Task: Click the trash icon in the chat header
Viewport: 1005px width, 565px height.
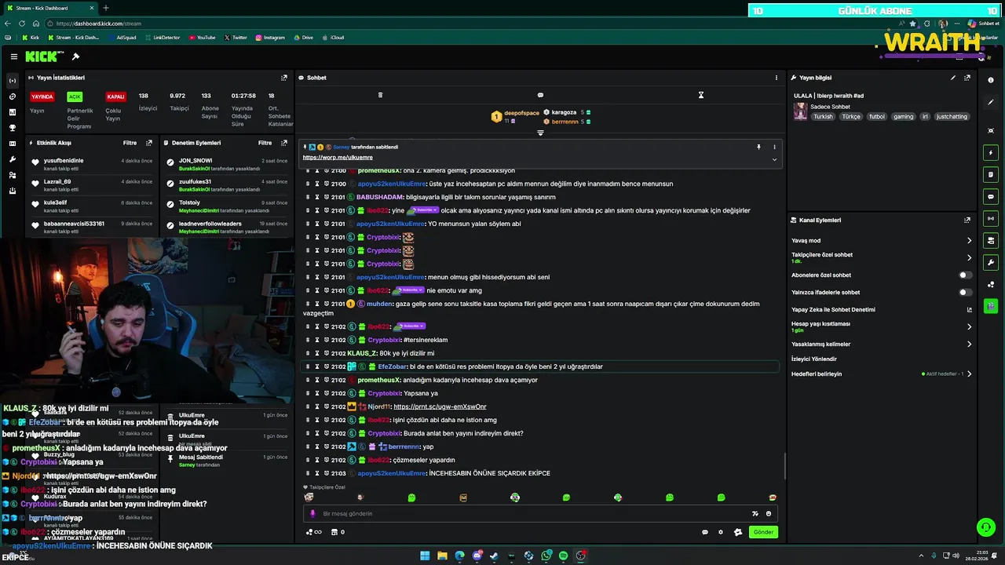Action: click(380, 95)
